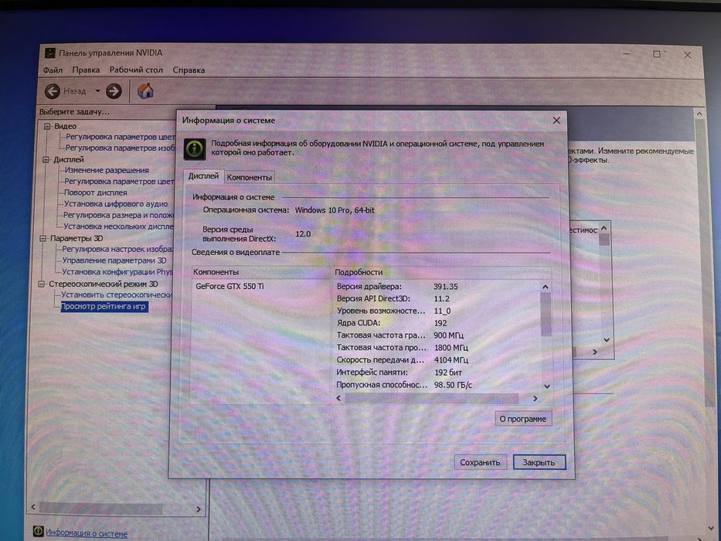This screenshot has height=541, width=721.
Task: Select Поворот дисплея in tree
Action: (x=96, y=192)
